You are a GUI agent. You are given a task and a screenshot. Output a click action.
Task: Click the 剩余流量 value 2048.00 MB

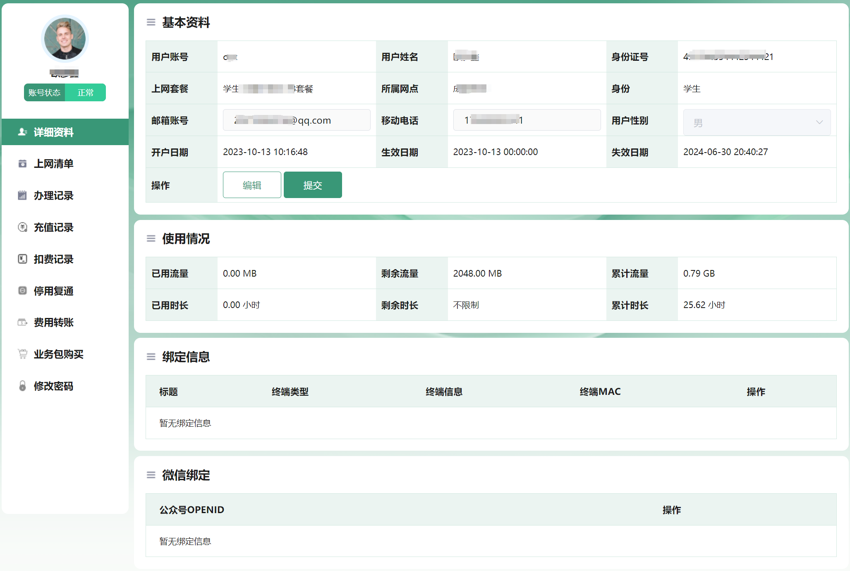click(477, 273)
